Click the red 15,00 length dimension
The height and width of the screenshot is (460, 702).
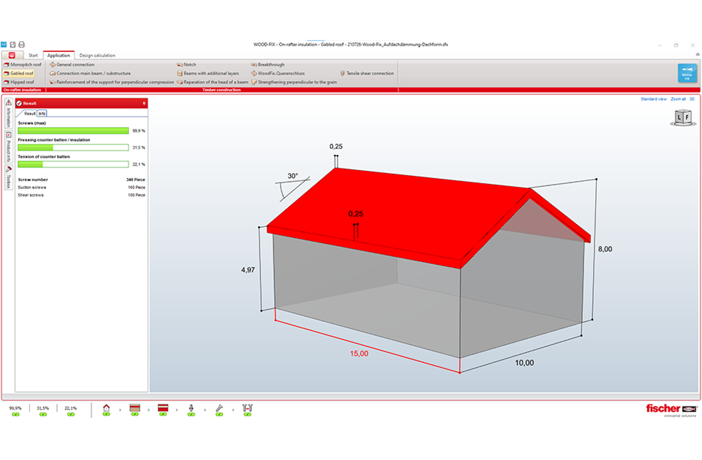click(x=359, y=353)
